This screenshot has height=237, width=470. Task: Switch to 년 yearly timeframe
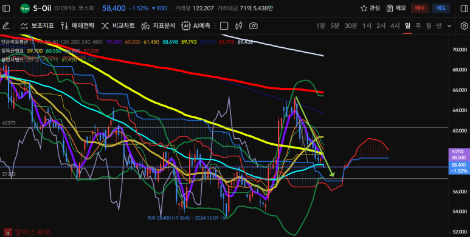point(439,25)
